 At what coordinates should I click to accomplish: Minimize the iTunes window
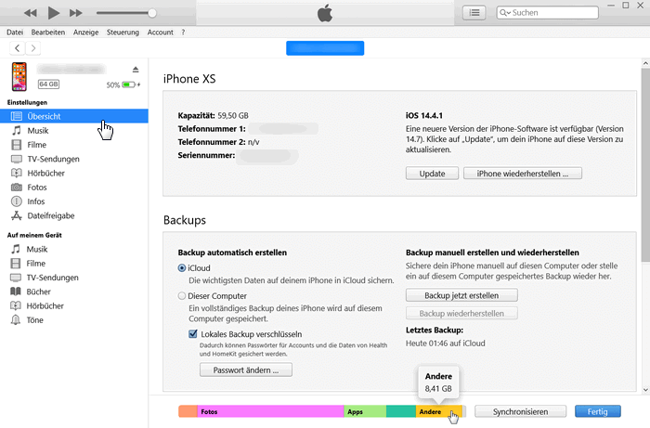tap(611, 6)
